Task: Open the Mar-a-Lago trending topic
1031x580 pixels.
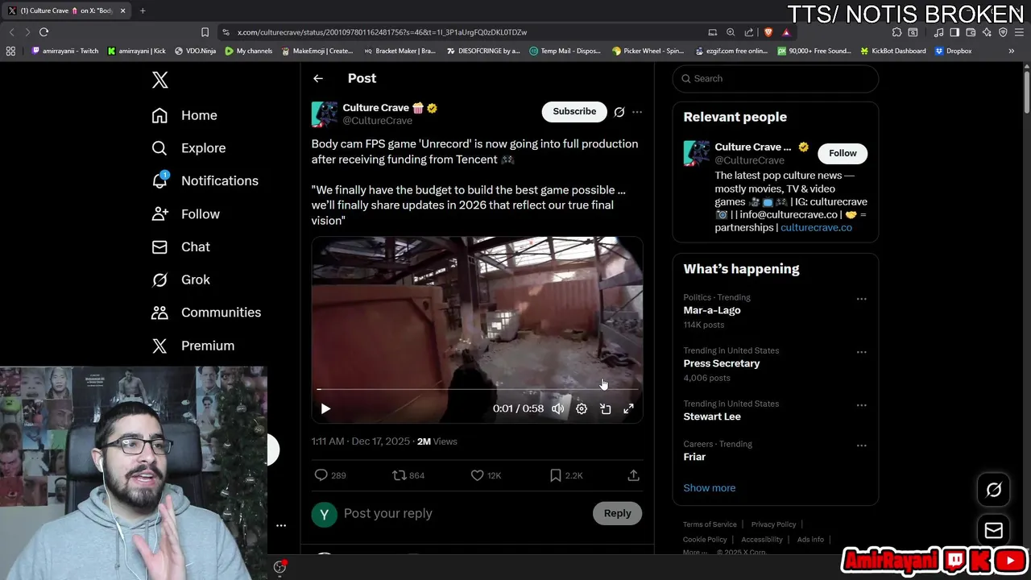Action: click(712, 310)
